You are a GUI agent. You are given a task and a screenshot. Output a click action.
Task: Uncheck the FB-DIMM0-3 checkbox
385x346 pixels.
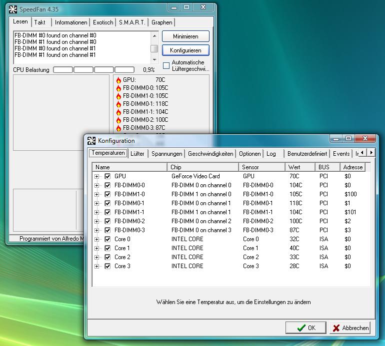point(107,230)
